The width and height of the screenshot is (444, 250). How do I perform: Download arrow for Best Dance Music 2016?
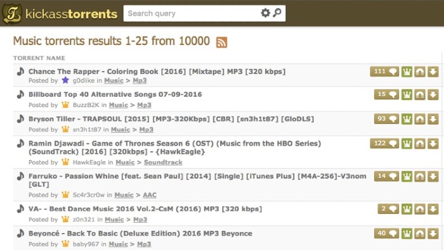(x=433, y=209)
